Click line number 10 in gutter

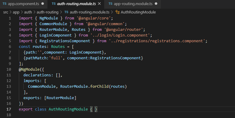click(x=9, y=69)
